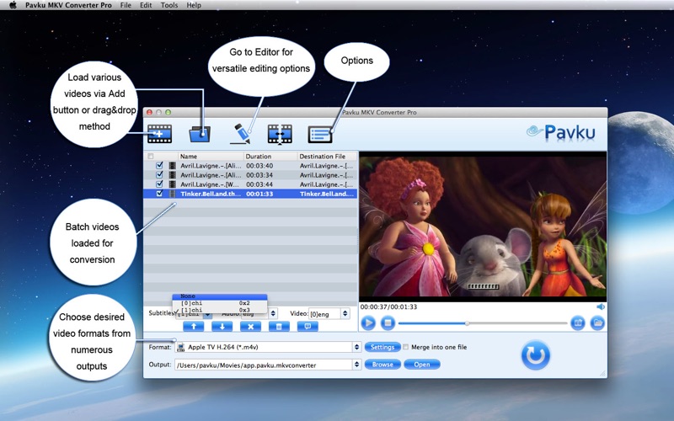Select the Tinker.Bell.and.th... file row
This screenshot has width=674, height=421.
[250, 194]
